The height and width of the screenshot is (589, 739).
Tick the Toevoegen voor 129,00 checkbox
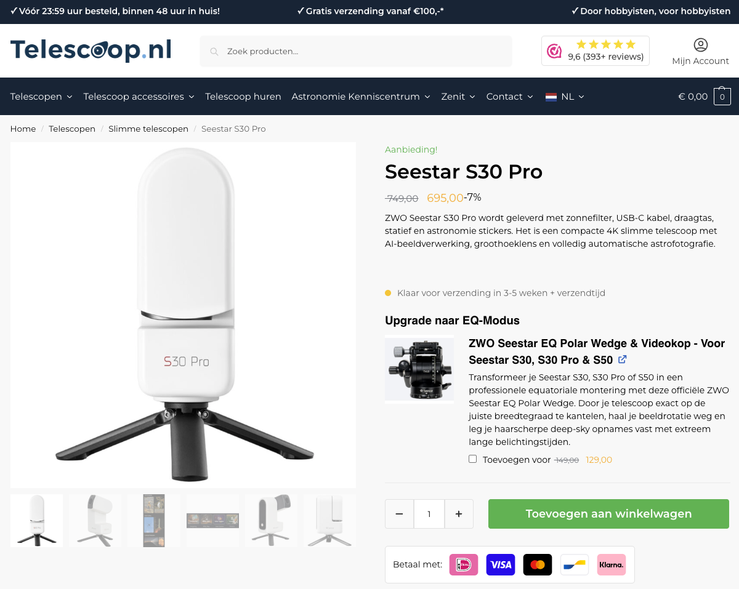click(x=472, y=459)
